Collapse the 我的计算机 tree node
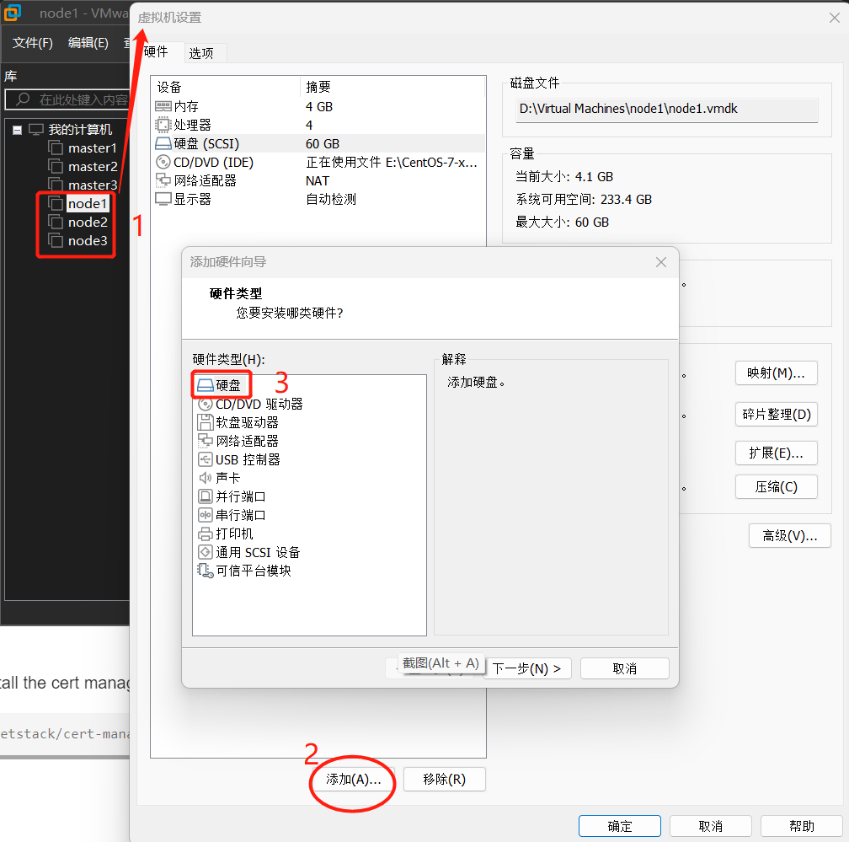The height and width of the screenshot is (842, 849). 18,131
